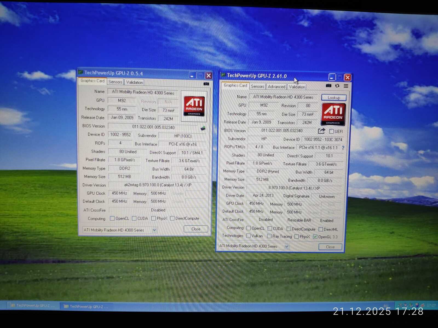Open the GPU selector dropdown in GPU-Z 2.61.0
The height and width of the screenshot is (328, 438).
coord(287,246)
